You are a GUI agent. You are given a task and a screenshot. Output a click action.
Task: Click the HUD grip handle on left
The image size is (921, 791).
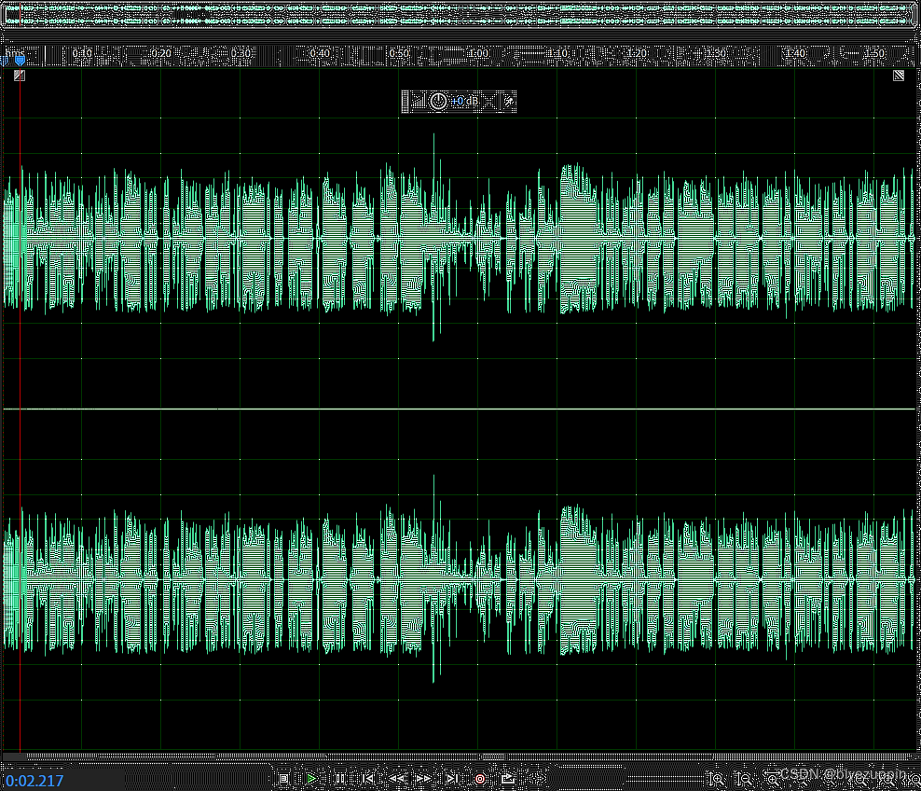click(x=405, y=101)
